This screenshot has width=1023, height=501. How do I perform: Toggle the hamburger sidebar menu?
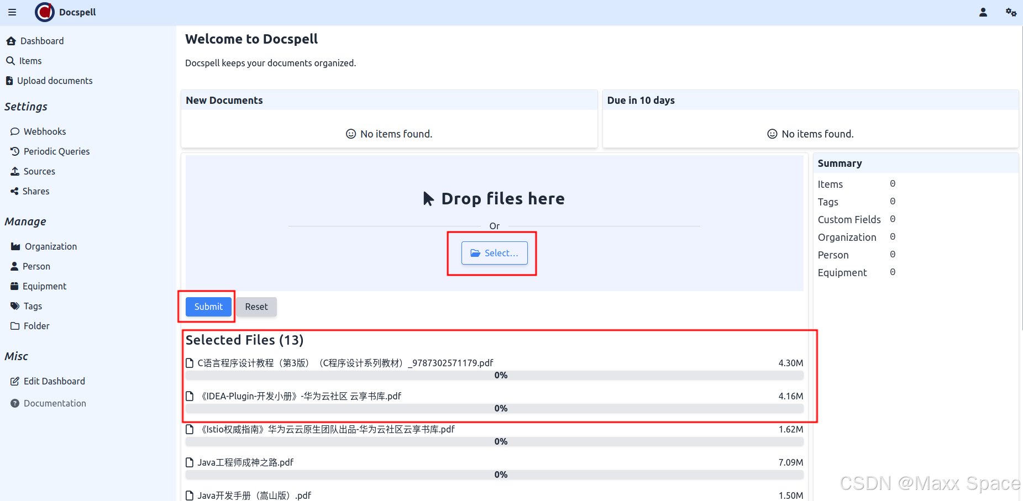coord(12,12)
